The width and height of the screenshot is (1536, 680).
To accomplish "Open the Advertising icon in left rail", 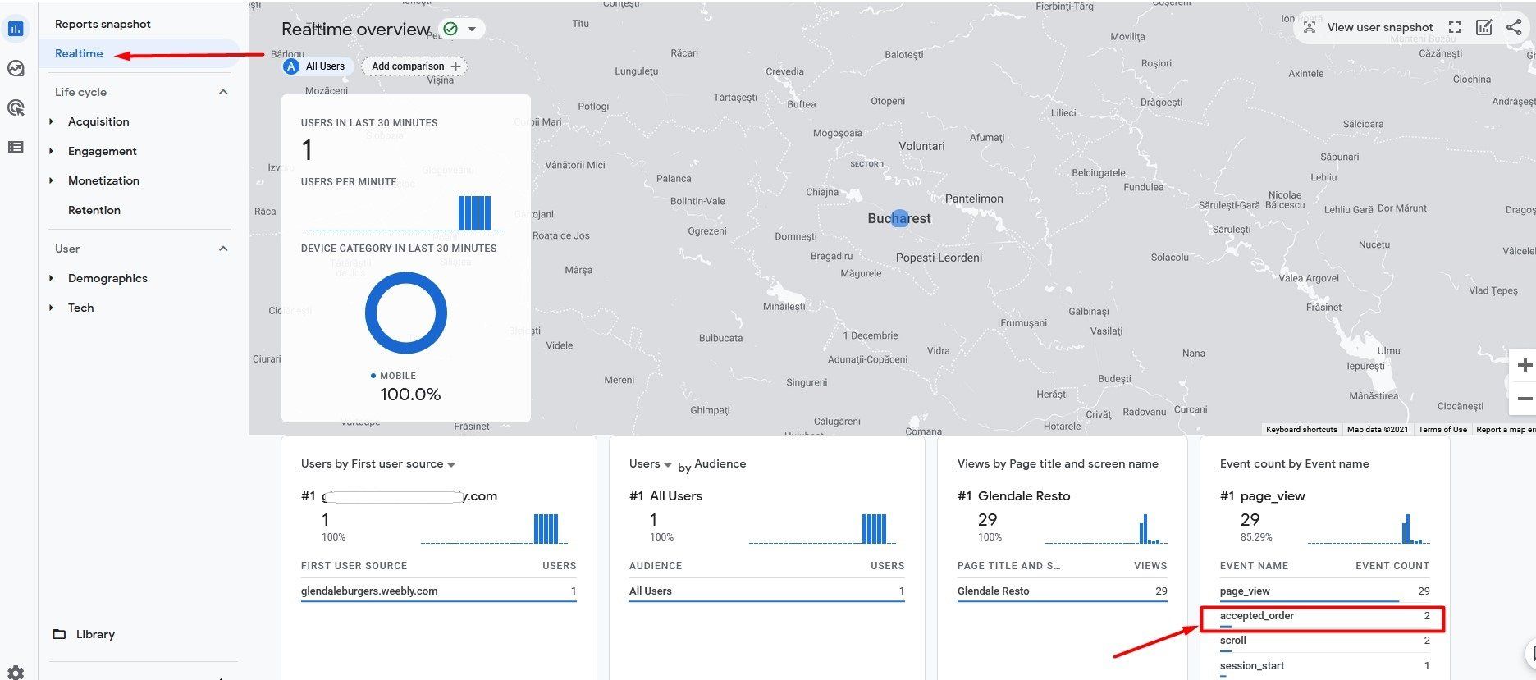I will 16,107.
